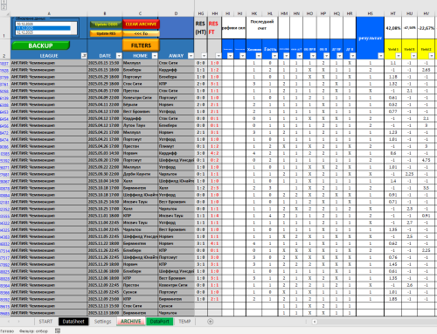Open the Yield 2 filter dropdown

click(432, 56)
